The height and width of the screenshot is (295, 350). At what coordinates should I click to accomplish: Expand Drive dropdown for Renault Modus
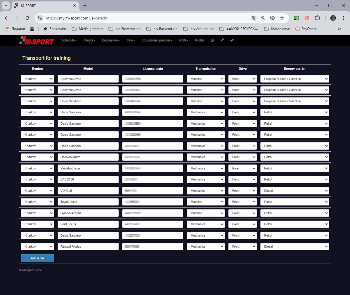(x=242, y=247)
